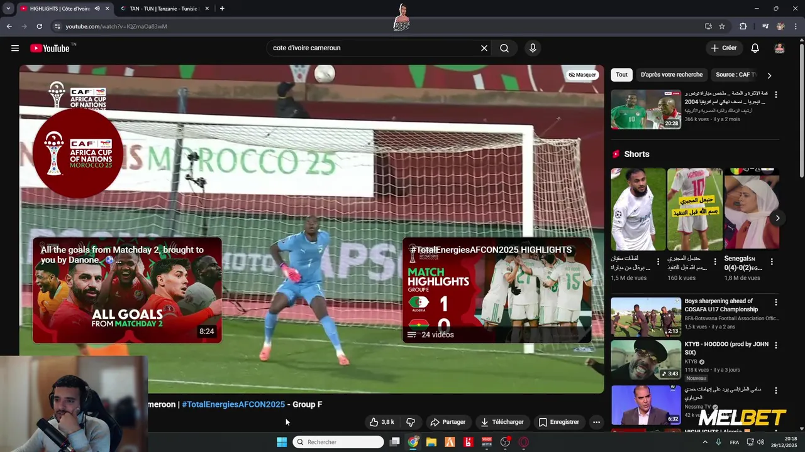The width and height of the screenshot is (805, 452).
Task: Go back in the browser
Action: (9, 26)
